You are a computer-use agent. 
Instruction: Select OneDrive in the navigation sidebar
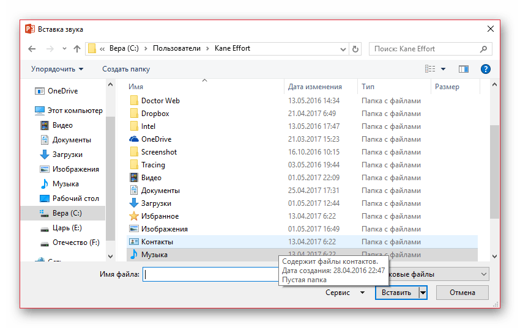pos(62,91)
